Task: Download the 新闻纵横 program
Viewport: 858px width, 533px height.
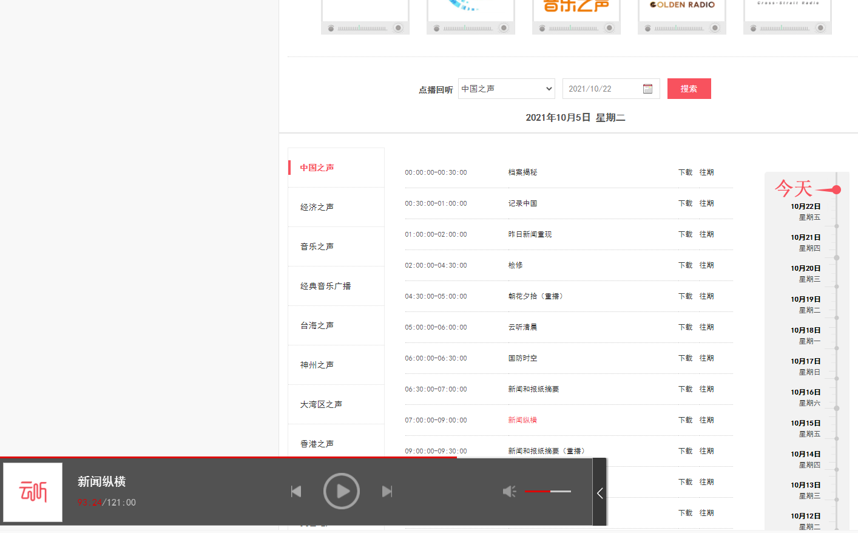Action: tap(685, 420)
